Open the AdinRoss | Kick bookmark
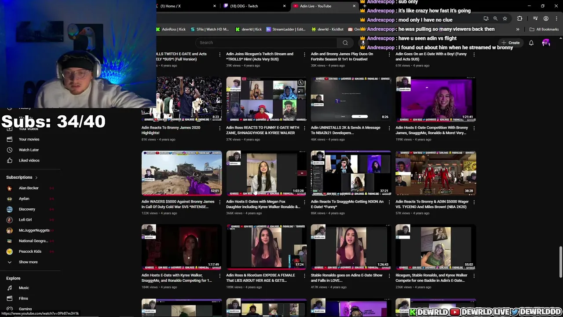The height and width of the screenshot is (317, 563). click(171, 29)
